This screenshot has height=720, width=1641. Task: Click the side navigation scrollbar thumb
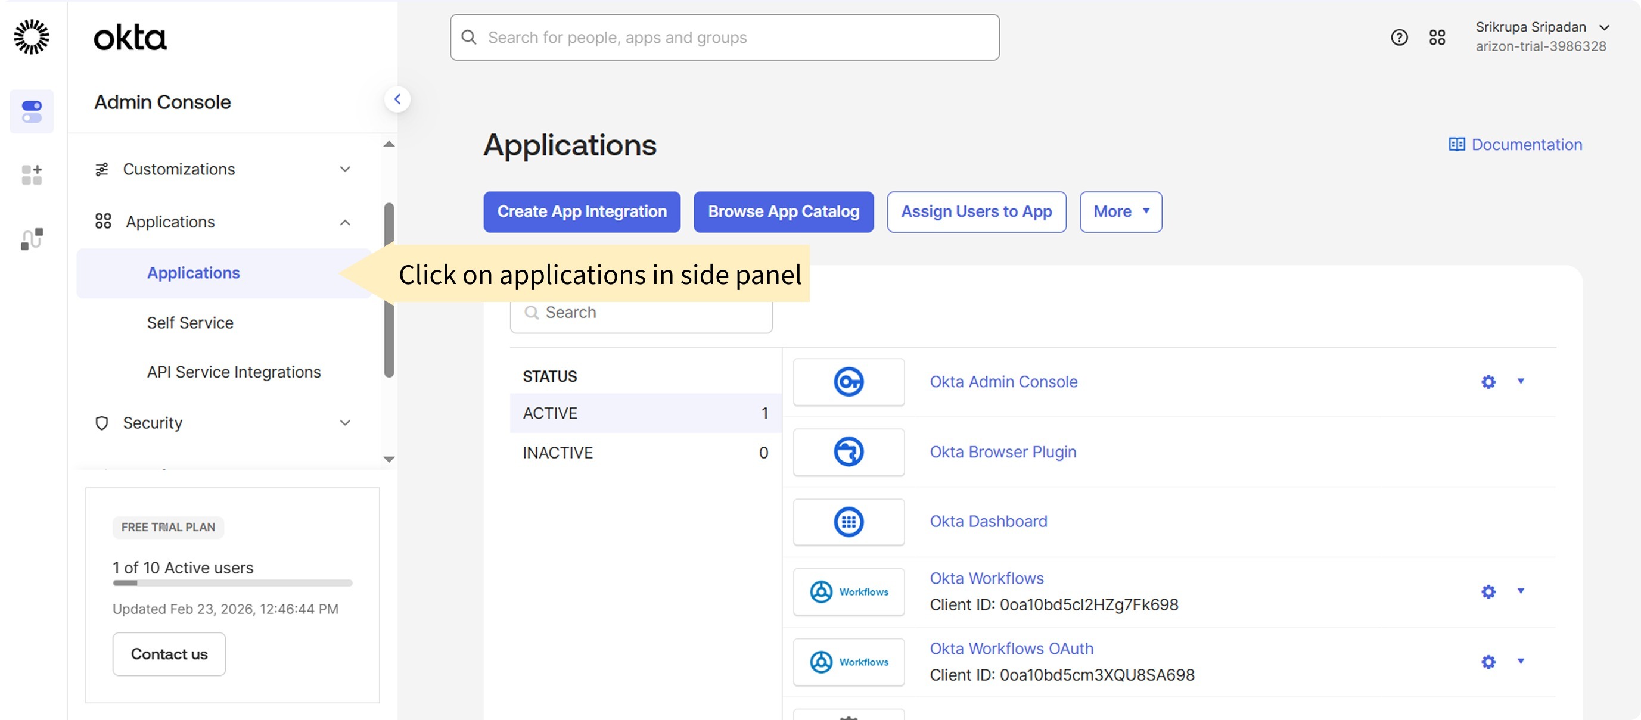click(x=389, y=344)
